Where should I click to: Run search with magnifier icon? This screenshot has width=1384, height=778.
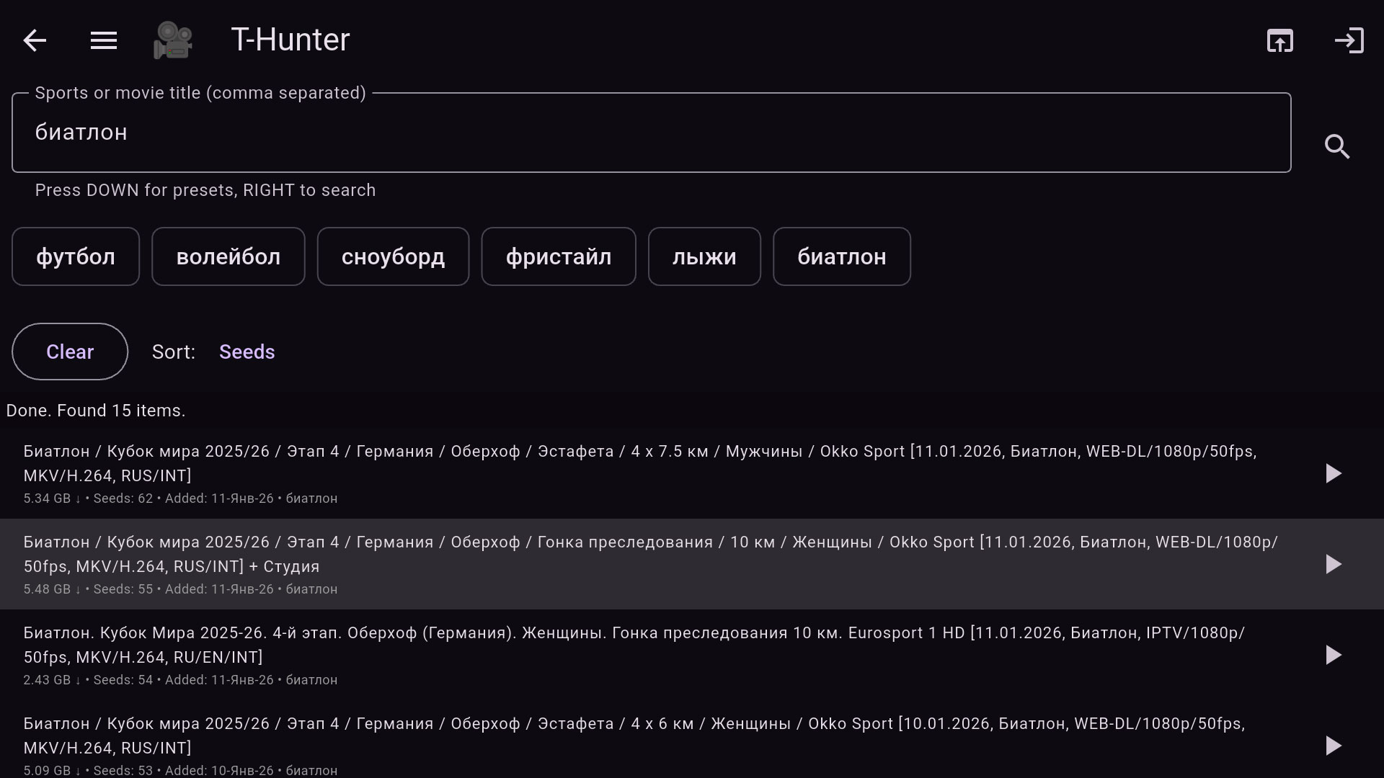point(1337,146)
